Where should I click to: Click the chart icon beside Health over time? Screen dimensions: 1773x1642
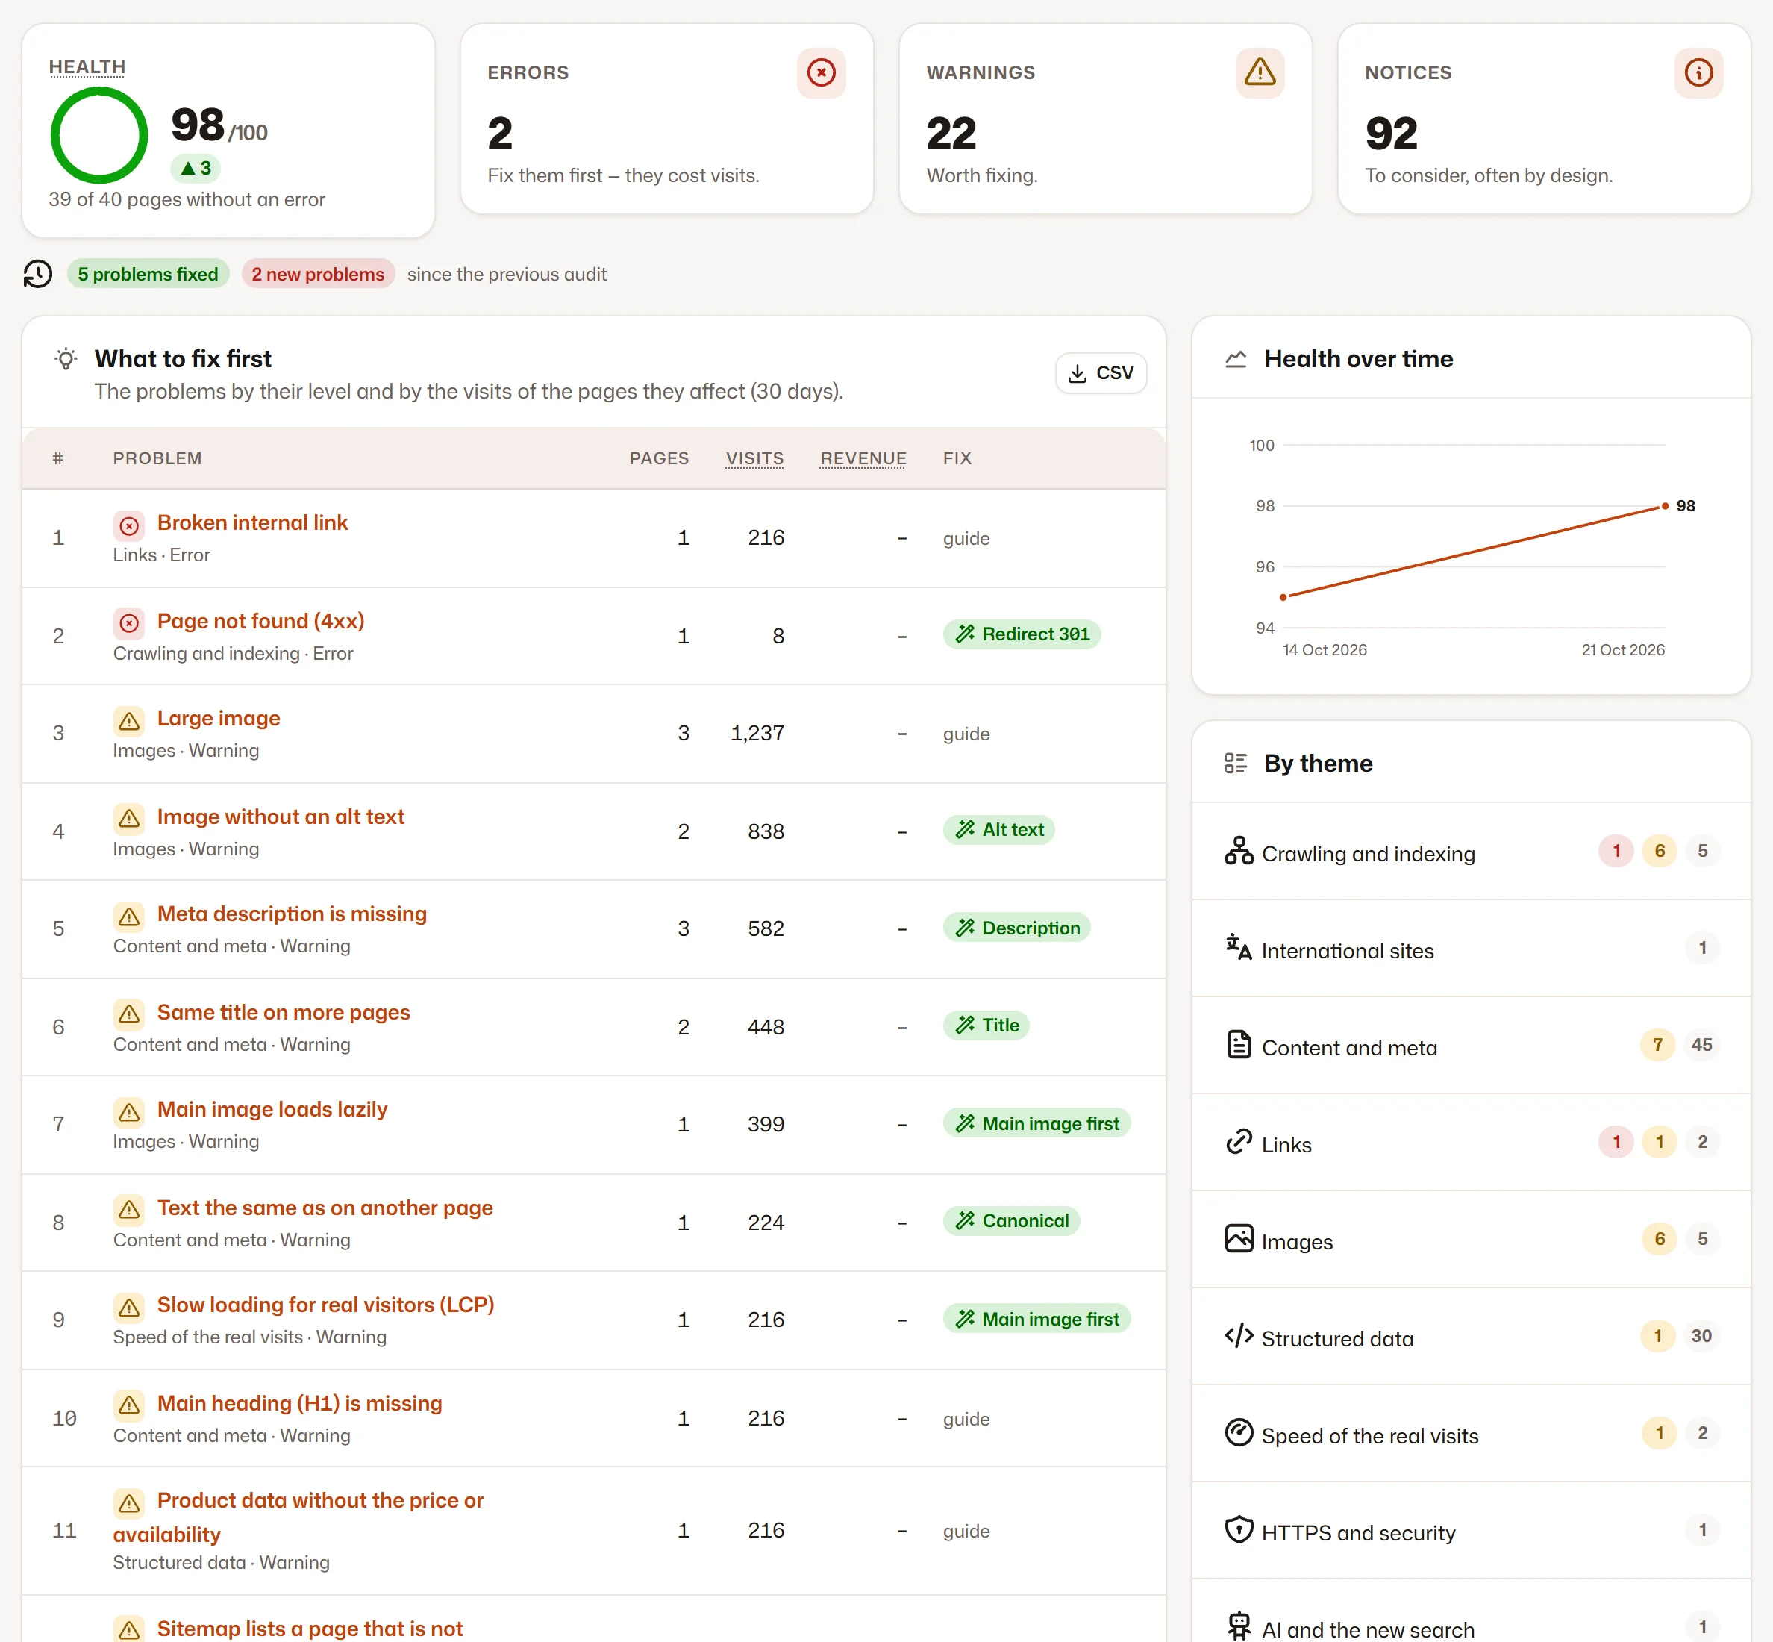click(1236, 359)
